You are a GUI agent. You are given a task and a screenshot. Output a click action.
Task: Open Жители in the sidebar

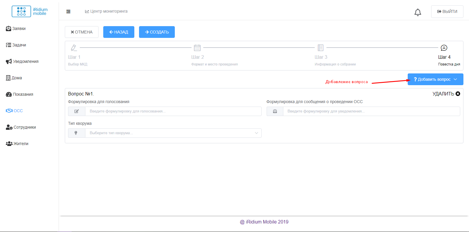click(x=17, y=144)
